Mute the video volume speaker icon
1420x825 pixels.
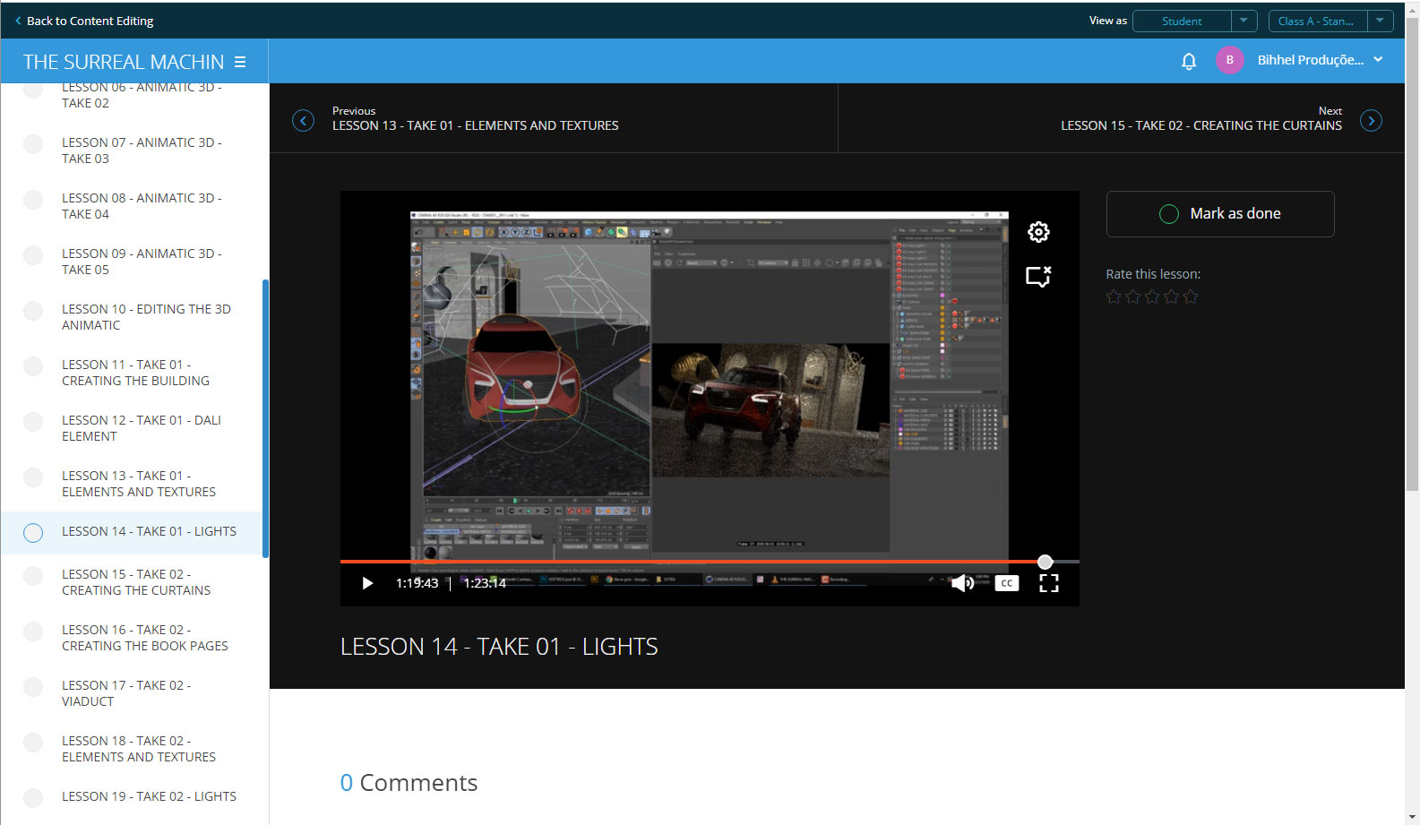(x=962, y=583)
